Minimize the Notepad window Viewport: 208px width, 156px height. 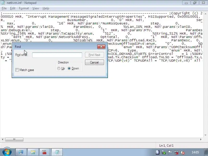(x=186, y=3)
